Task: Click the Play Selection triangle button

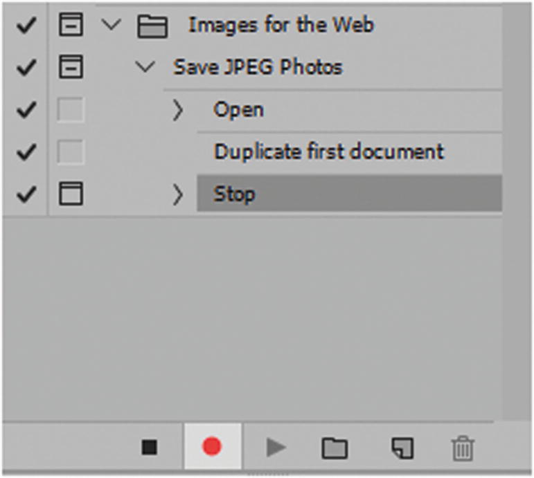Action: pyautogui.click(x=276, y=448)
